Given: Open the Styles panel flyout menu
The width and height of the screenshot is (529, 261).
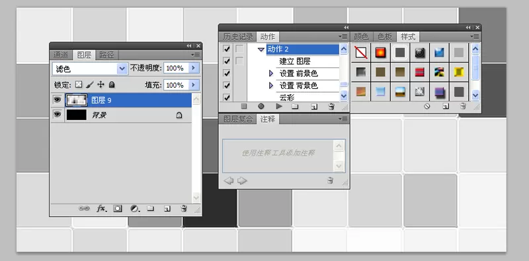Looking at the screenshot, I should click(x=475, y=36).
